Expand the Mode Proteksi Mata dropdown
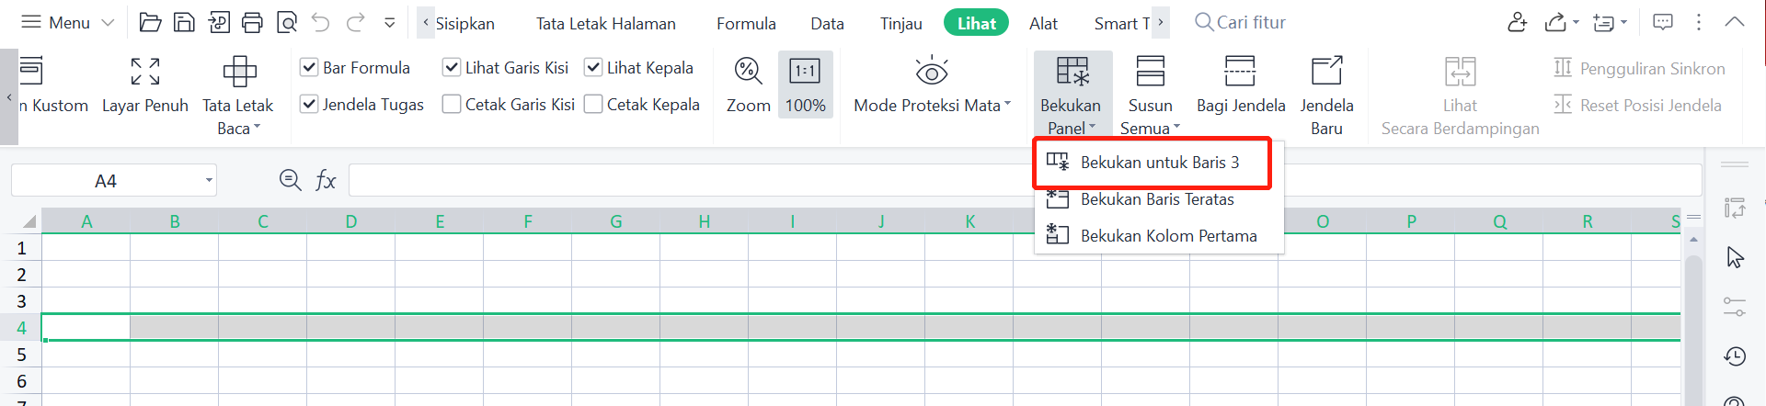1766x406 pixels. coord(1007,105)
